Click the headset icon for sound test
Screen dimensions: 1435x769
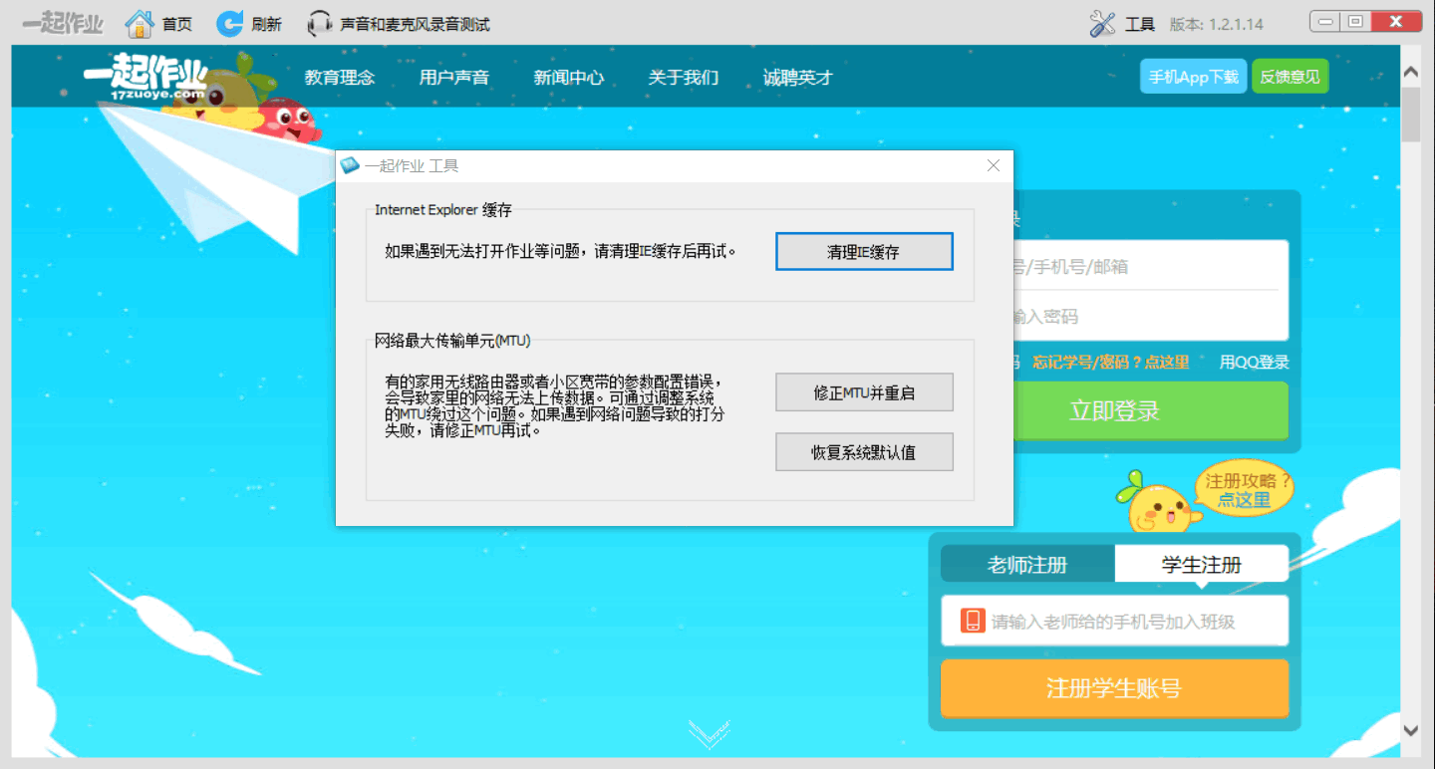coord(320,23)
